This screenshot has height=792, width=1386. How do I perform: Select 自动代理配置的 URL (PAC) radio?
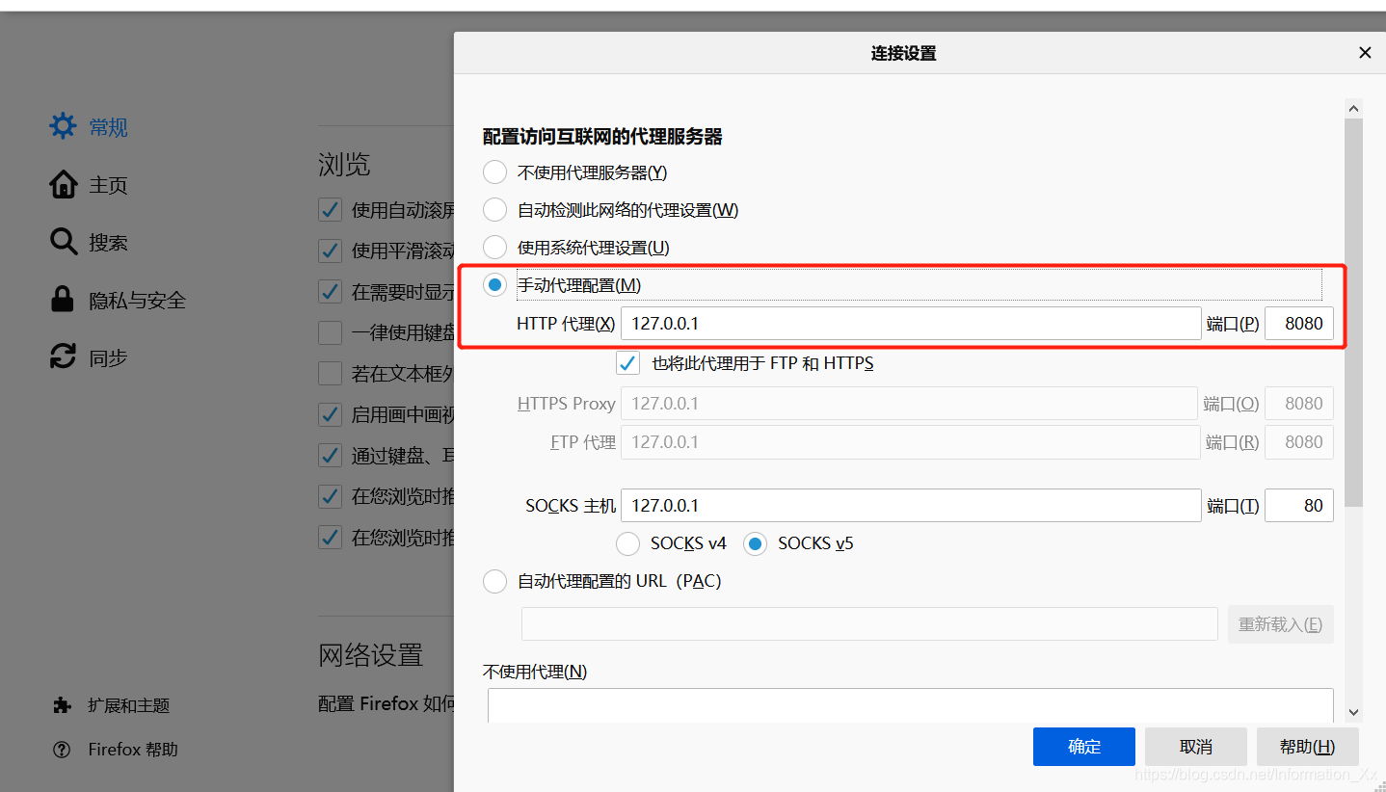[x=494, y=581]
